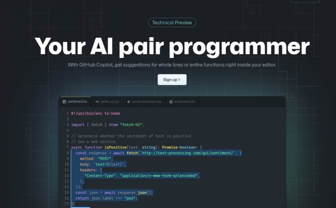The width and height of the screenshot is (336, 208).
Task: Click the function name isPositive
Action: click(116, 148)
